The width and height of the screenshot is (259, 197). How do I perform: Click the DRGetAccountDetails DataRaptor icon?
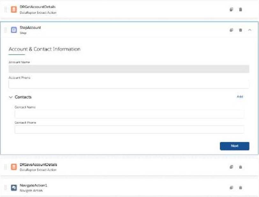[x=14, y=9]
